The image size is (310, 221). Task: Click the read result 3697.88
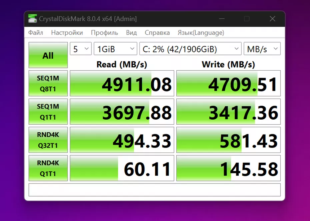pyautogui.click(x=122, y=112)
